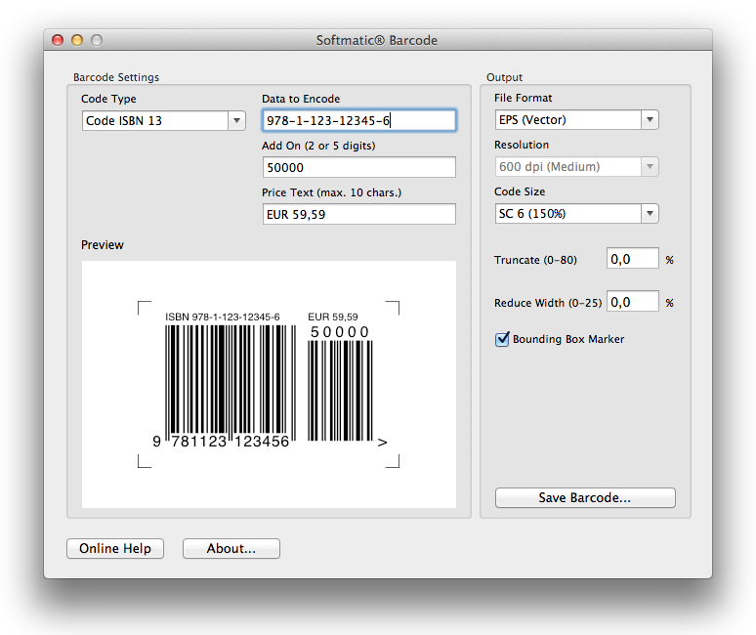This screenshot has height=635, width=756.
Task: Close the Softmatic Barcode window
Action: tap(58, 40)
